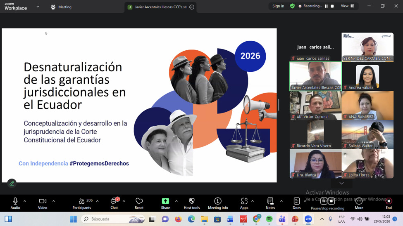This screenshot has height=226, width=403.
Task: Expand participants options caret
Action: 98,201
